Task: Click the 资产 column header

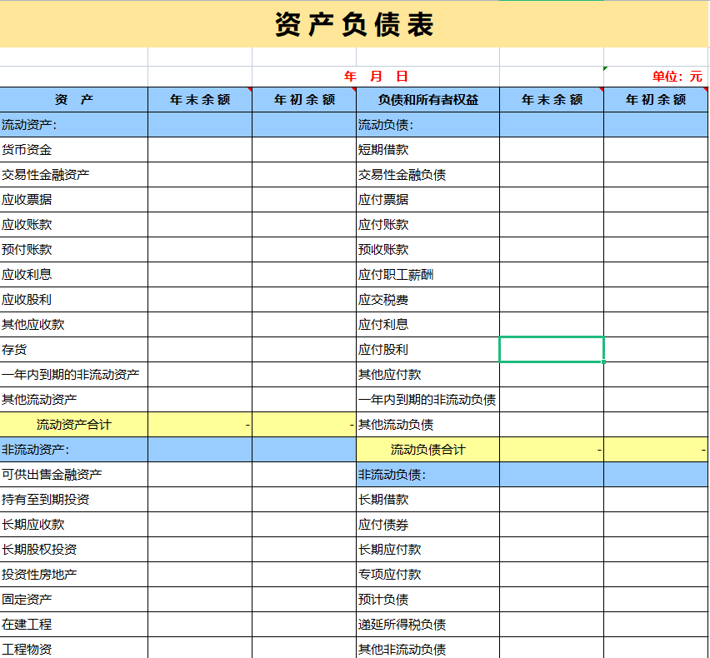Action: point(73,99)
